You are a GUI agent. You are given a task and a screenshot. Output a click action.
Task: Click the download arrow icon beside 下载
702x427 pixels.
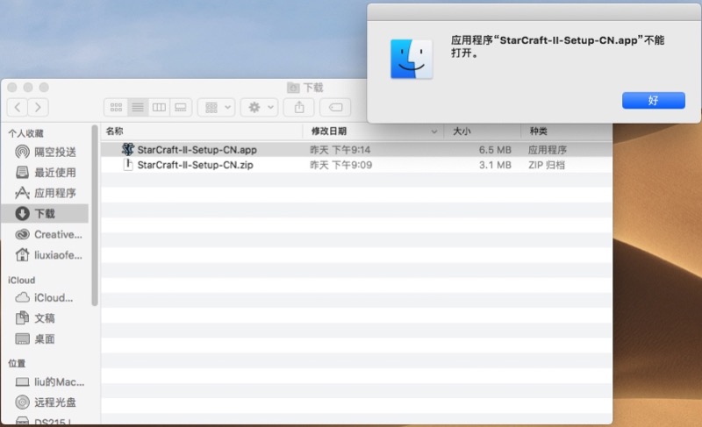point(23,214)
